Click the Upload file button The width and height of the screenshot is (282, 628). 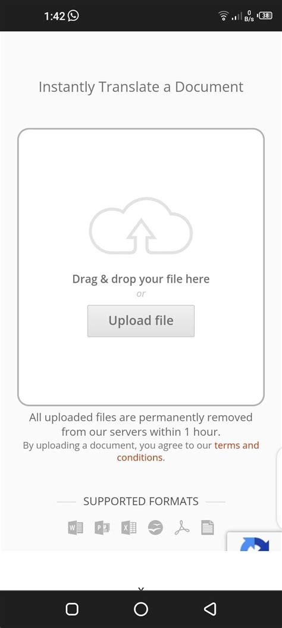pos(141,321)
